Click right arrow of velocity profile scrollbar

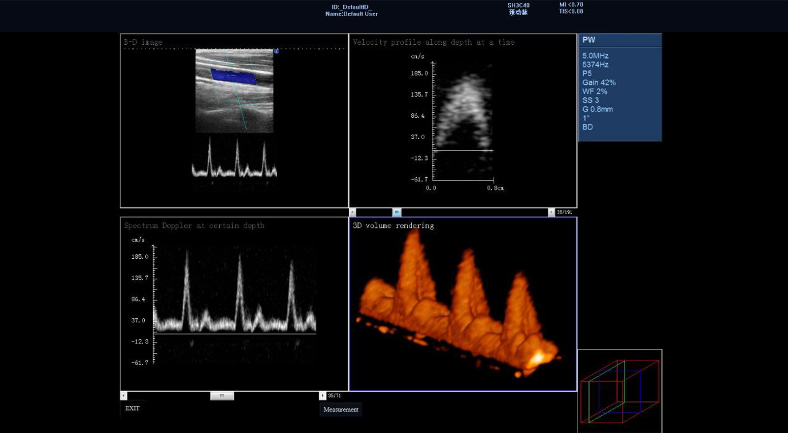[551, 212]
